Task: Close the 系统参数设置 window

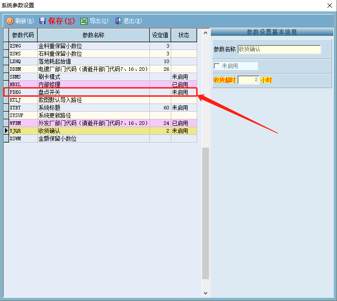Action: [330, 5]
